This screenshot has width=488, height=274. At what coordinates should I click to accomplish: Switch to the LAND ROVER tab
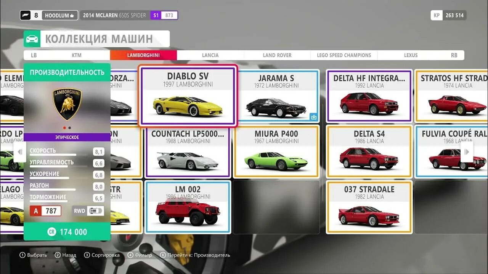pyautogui.click(x=277, y=55)
